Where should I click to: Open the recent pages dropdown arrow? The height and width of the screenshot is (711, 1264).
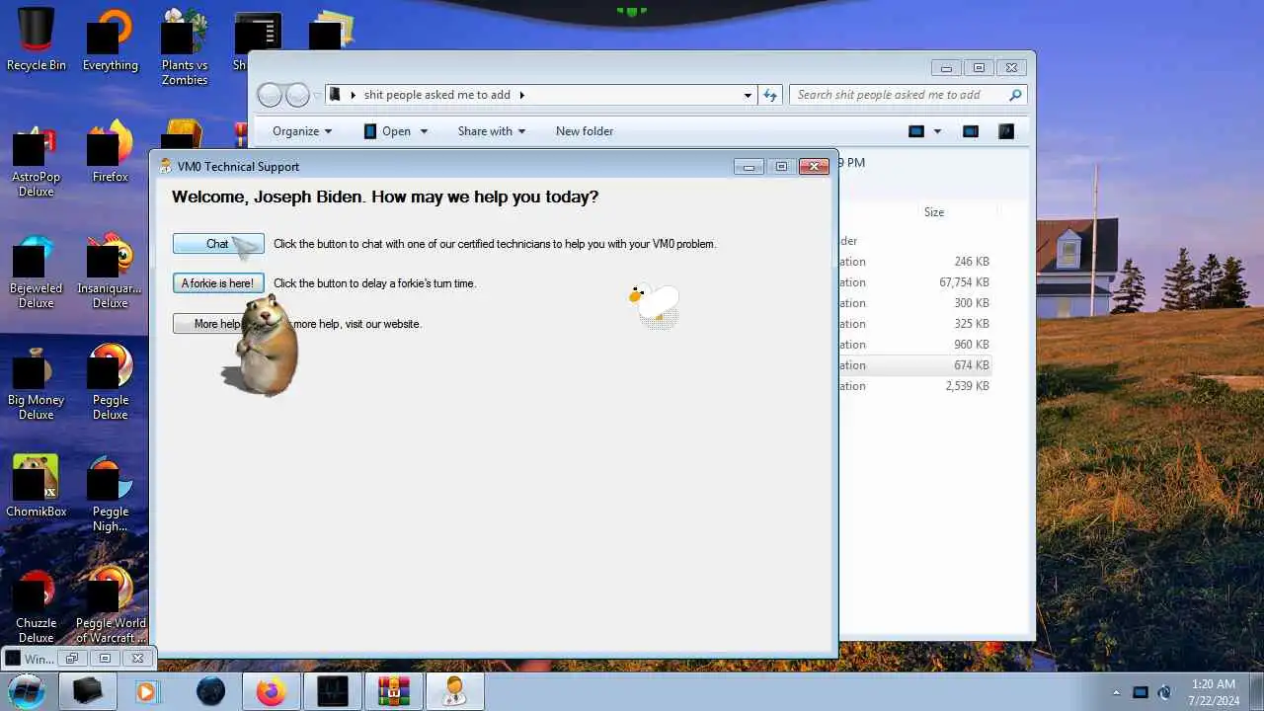point(317,95)
